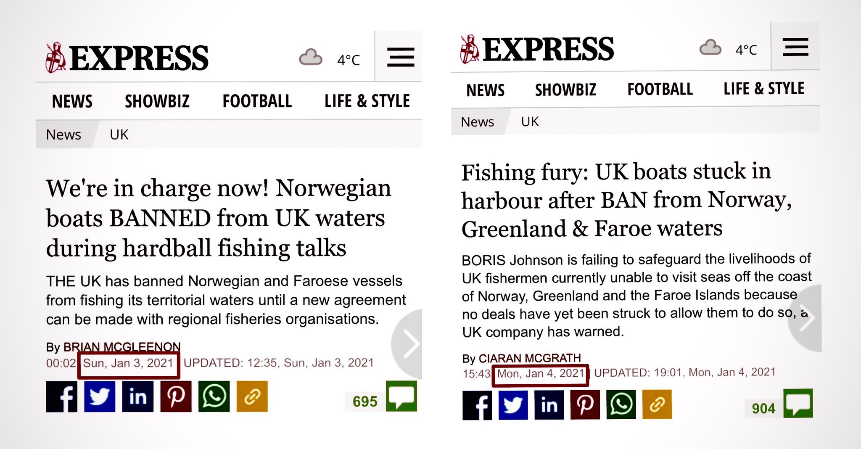Go to next article via left page arrow
Image resolution: width=861 pixels, height=449 pixels.
pyautogui.click(x=407, y=344)
